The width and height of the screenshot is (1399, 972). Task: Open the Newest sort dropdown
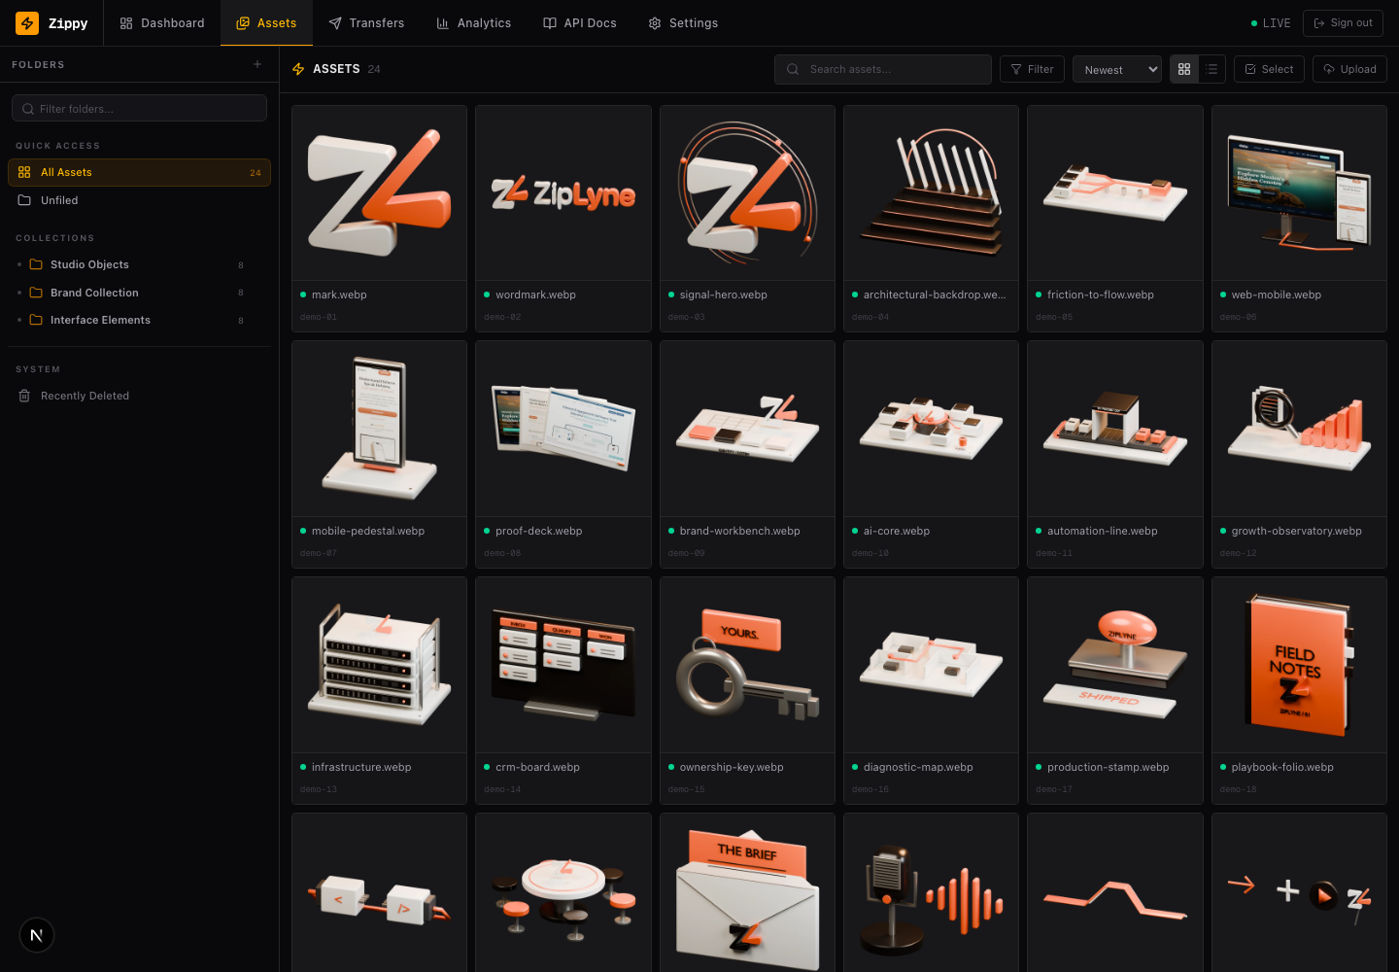1117,69
